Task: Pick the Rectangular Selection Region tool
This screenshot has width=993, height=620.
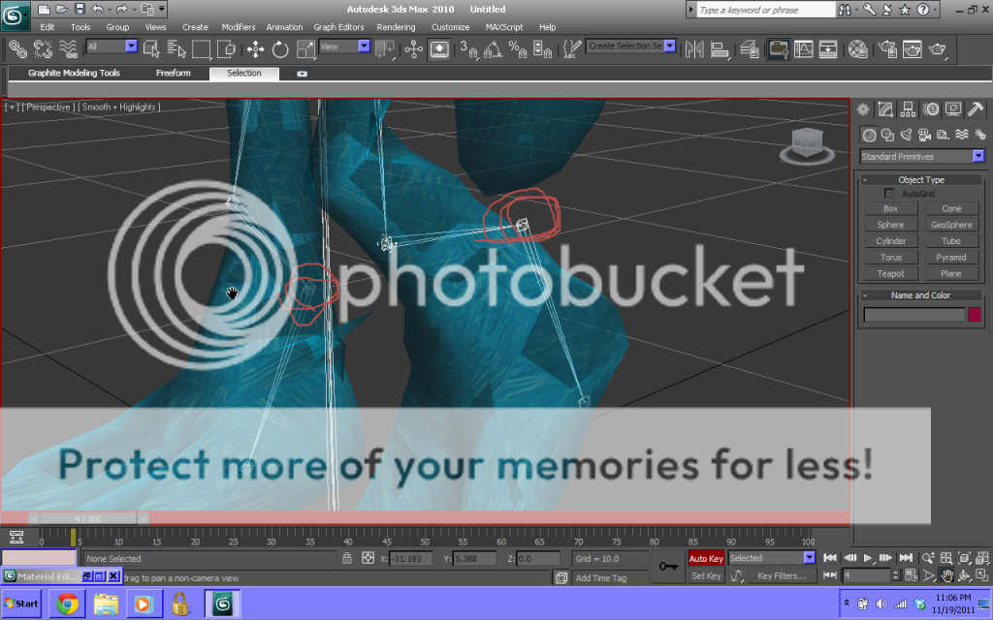Action: 202,48
